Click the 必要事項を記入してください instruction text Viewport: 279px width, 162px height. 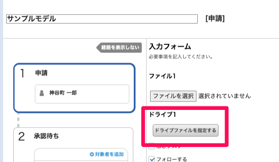click(181, 57)
